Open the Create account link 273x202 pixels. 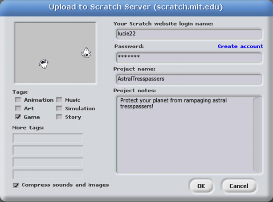[x=240, y=46]
